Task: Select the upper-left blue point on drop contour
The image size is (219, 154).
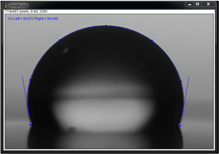Action: point(60,40)
